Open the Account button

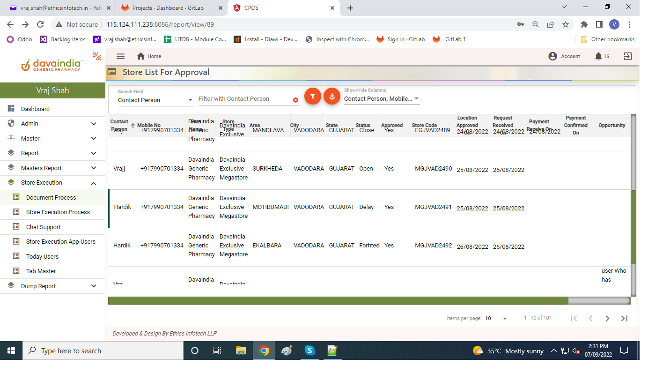click(564, 56)
